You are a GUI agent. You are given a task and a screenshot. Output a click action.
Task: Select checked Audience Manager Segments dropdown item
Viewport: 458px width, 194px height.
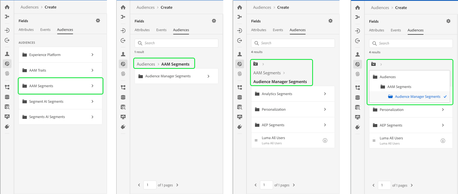(418, 97)
